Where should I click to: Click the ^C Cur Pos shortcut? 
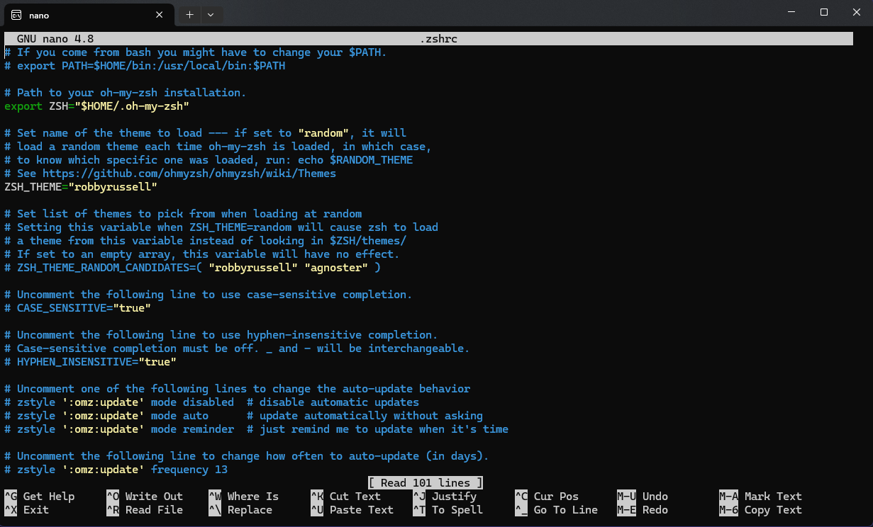coord(547,497)
